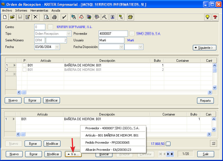The image size is (223, 161).
Task: Click the black checkmark toolbar icon
Action: point(64,17)
